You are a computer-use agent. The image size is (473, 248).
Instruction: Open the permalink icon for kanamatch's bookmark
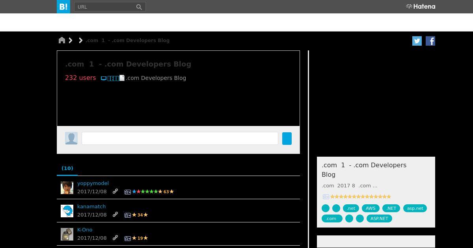tap(115, 215)
